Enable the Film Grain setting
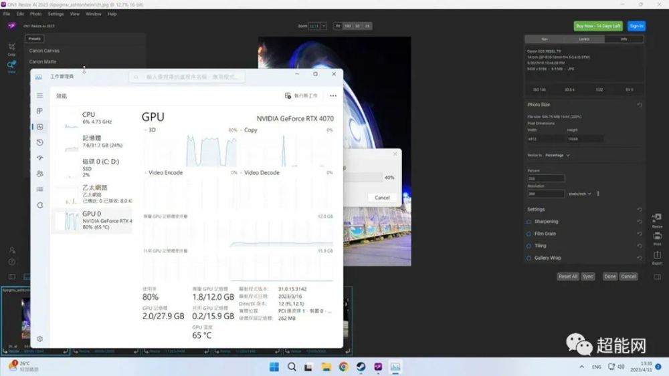This screenshot has width=669, height=376. tap(529, 234)
